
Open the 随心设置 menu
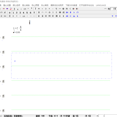7,5
